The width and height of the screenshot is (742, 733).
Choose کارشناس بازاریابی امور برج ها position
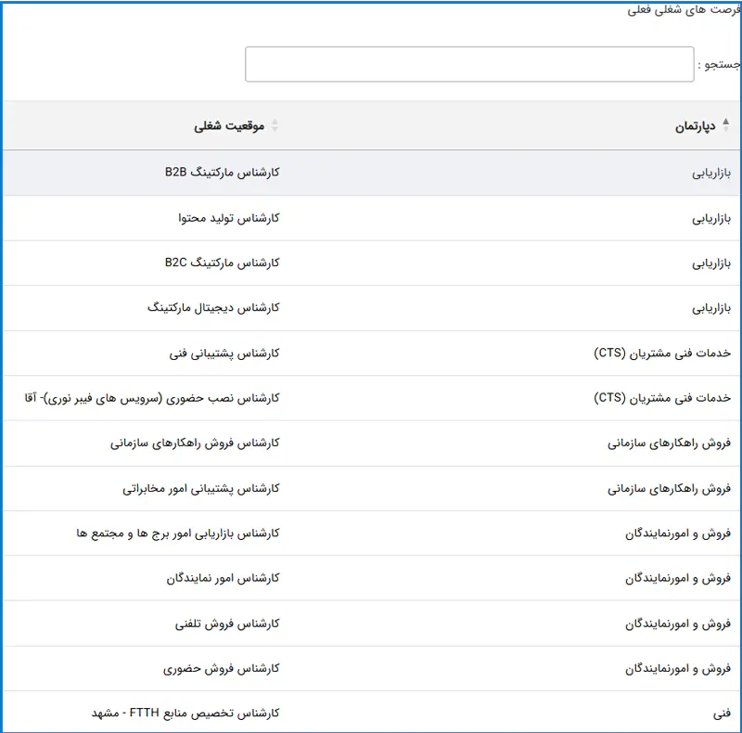pos(178,534)
